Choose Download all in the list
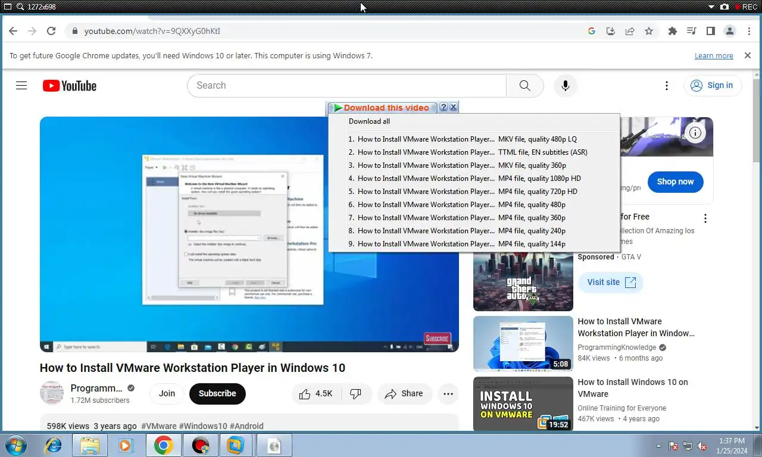This screenshot has height=457, width=762. point(369,121)
